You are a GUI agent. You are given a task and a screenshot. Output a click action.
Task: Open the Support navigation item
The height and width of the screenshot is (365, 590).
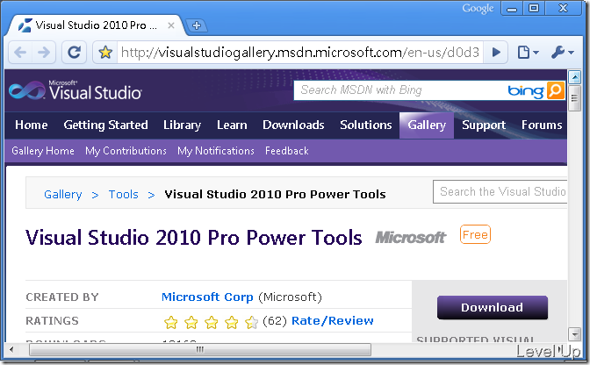(x=484, y=125)
